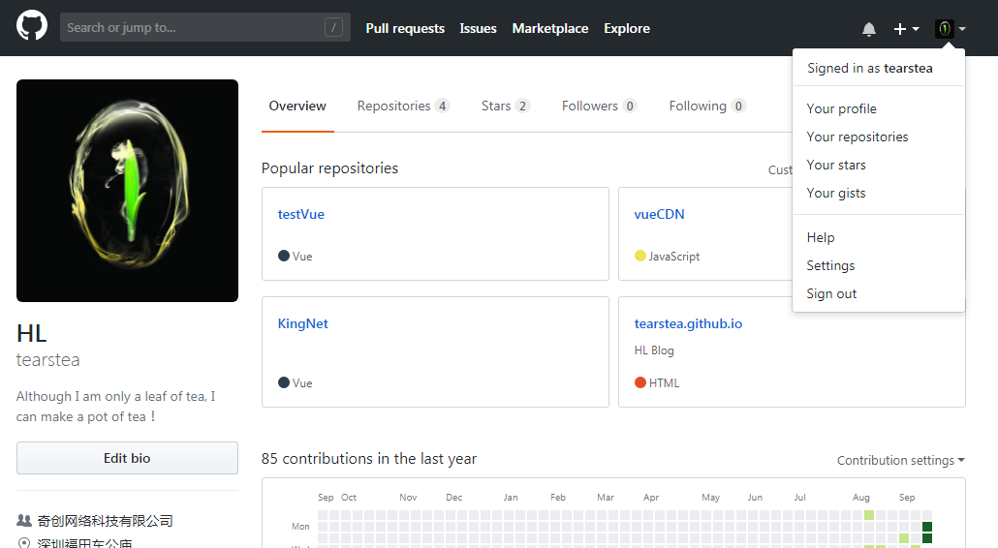Expand Contribution settings dropdown

tap(900, 460)
